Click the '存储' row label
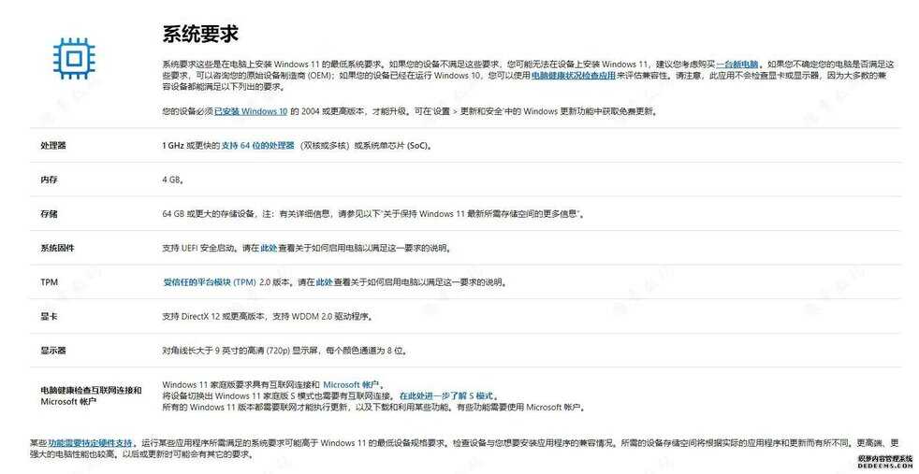Viewport: 919px width, 474px height. (x=49, y=214)
